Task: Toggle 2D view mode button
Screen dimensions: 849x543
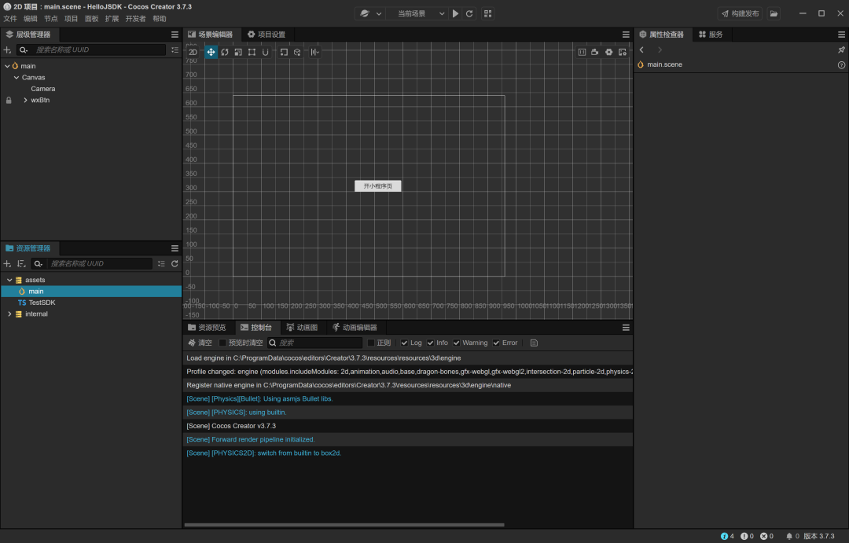Action: [x=193, y=52]
